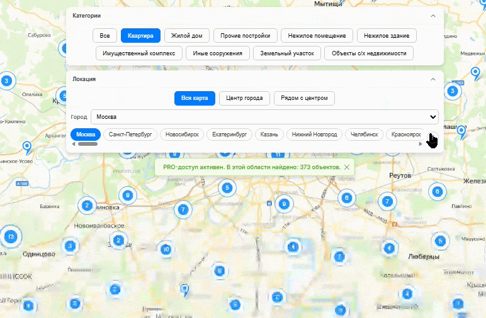Collapse the Категории panel
Image resolution: width=486 pixels, height=318 pixels.
433,16
